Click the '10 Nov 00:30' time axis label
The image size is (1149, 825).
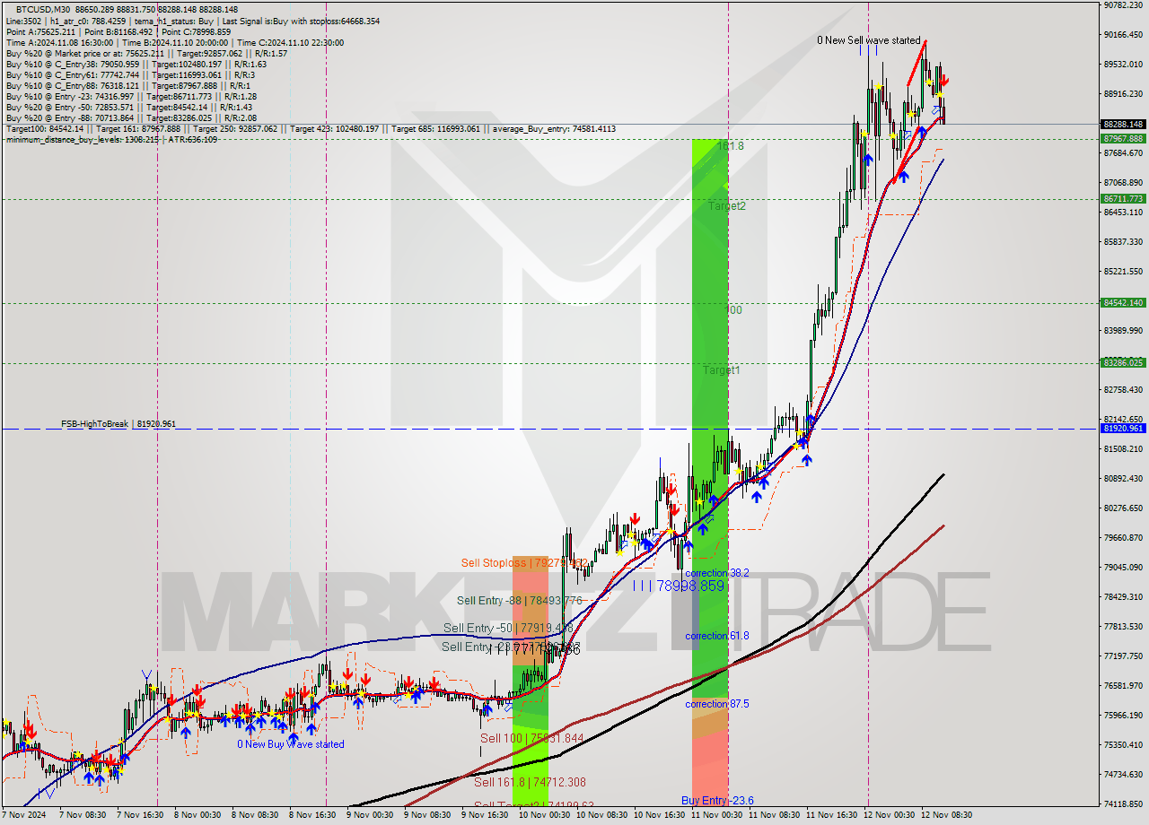click(542, 815)
